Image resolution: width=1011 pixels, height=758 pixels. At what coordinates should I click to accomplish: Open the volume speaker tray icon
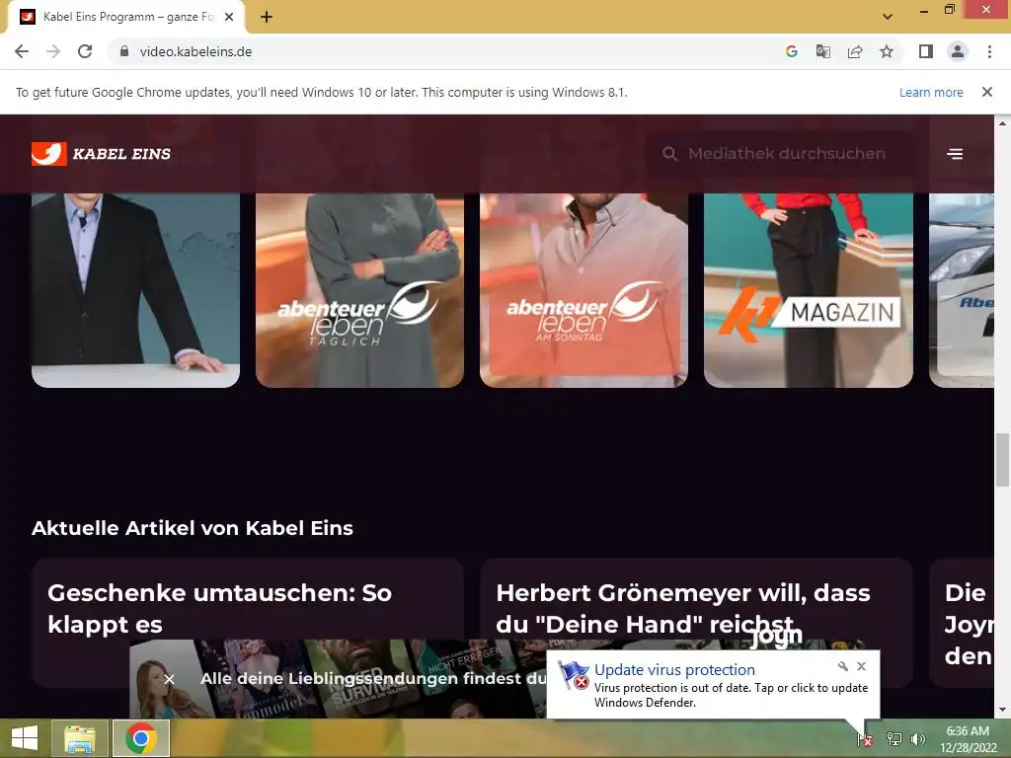coord(917,739)
